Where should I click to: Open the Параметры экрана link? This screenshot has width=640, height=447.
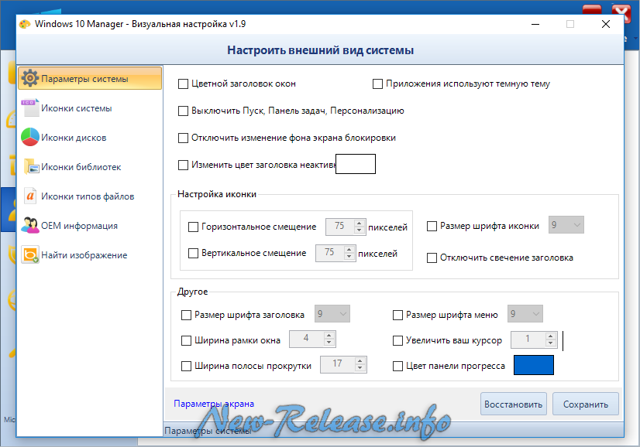pos(214,404)
